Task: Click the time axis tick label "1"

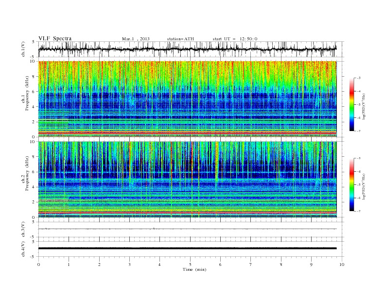Action: tap(69, 264)
